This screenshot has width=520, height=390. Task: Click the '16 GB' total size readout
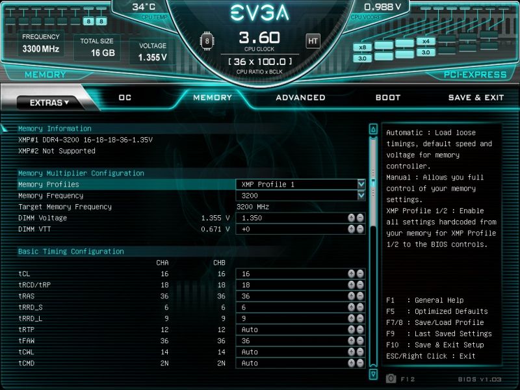(x=103, y=53)
